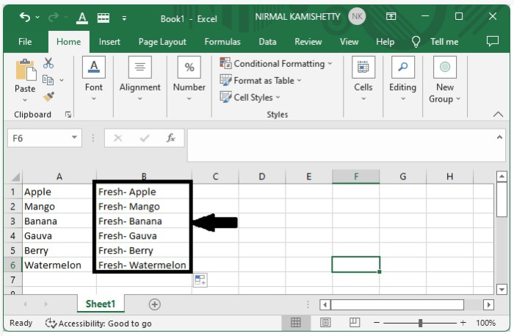Click the Add new sheet plus icon
The image size is (514, 336).
click(x=154, y=304)
